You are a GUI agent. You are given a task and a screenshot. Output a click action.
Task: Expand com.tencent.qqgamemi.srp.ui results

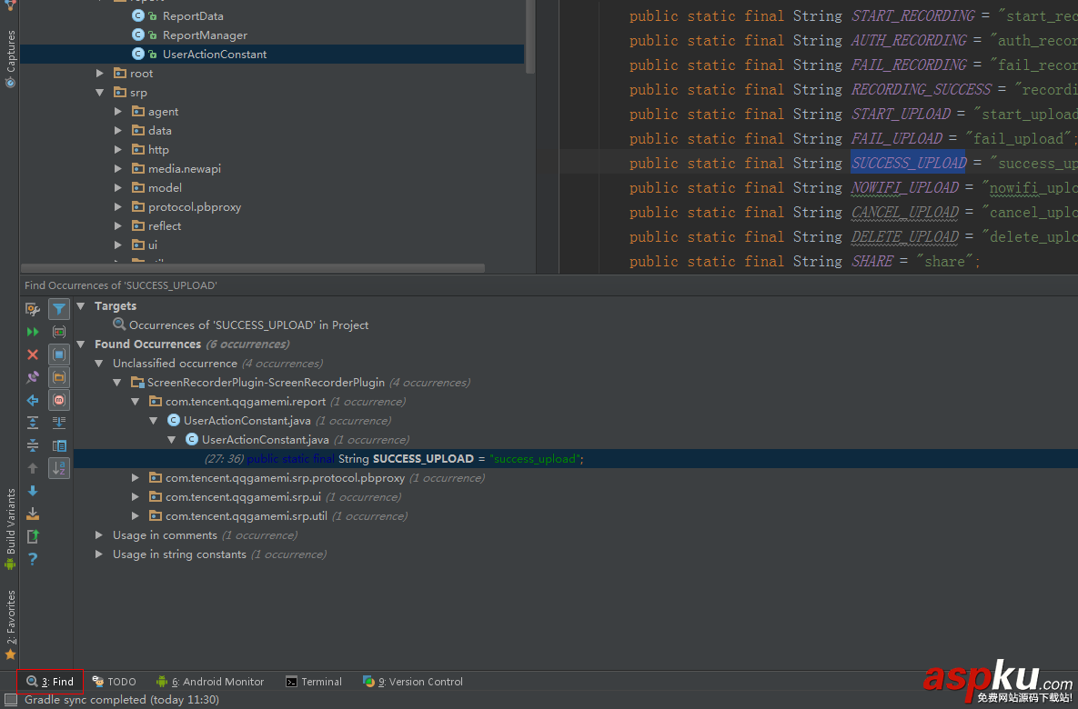point(136,496)
